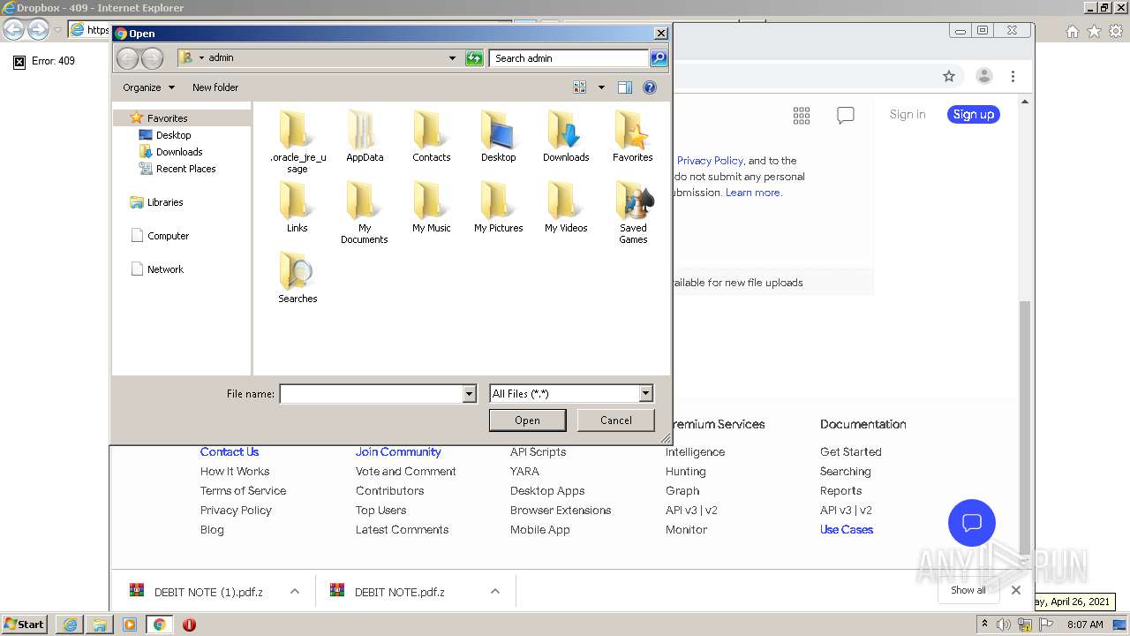
Task: Click the Chrome taskbar icon
Action: pos(160,625)
